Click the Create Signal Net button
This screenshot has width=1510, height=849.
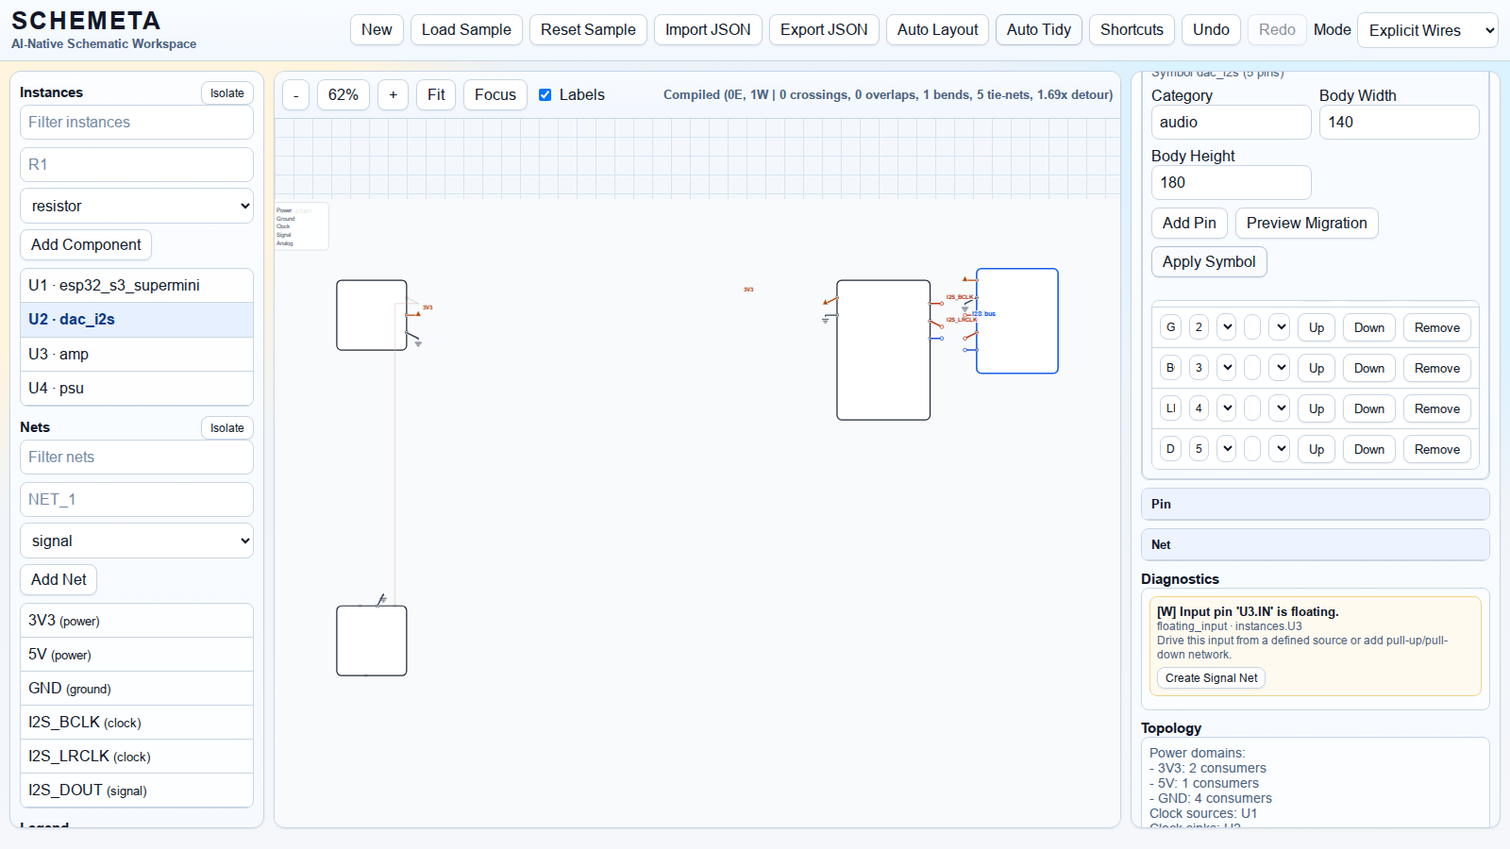click(1211, 678)
